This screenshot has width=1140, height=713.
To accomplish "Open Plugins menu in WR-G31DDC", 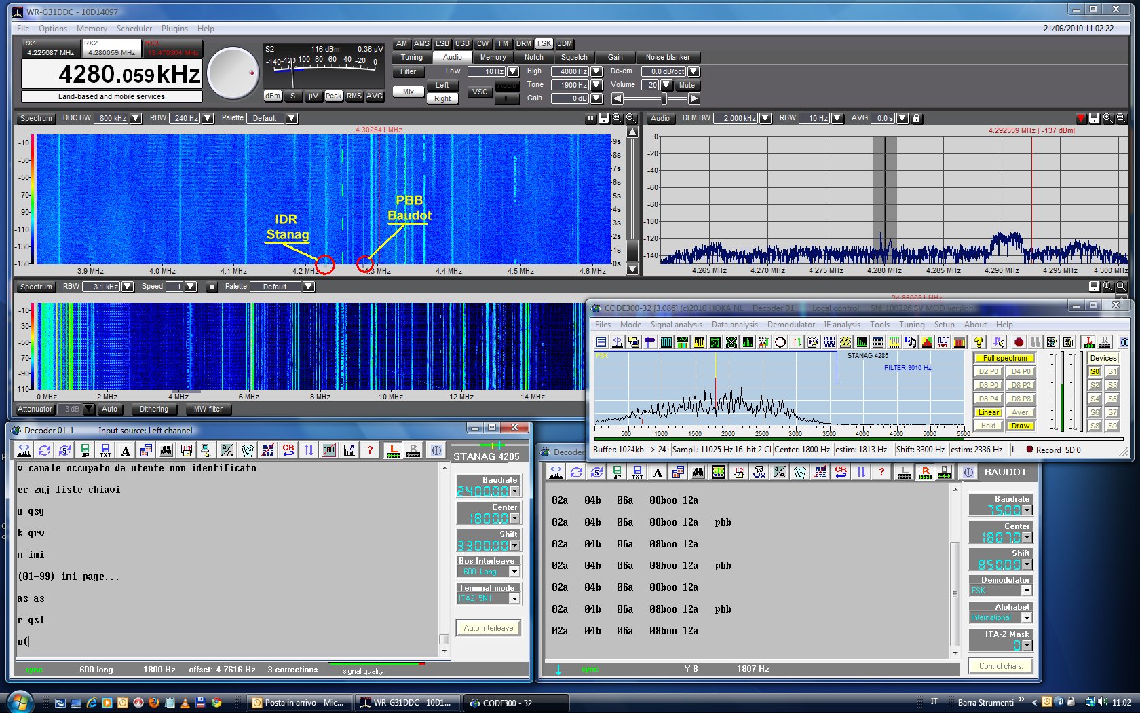I will point(174,29).
